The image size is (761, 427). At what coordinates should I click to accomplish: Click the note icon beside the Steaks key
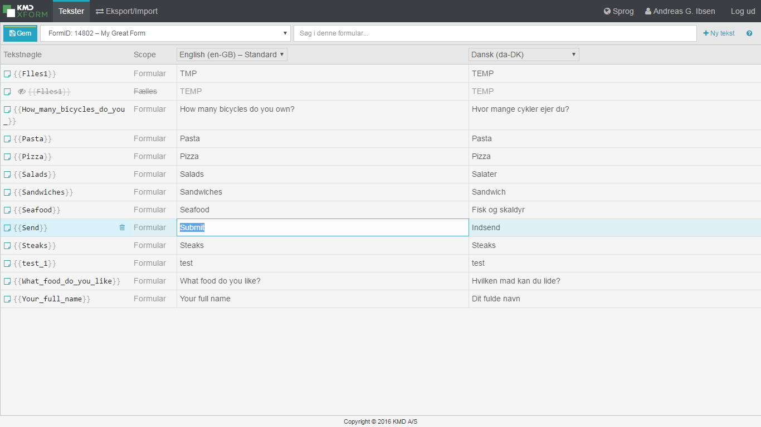coord(7,246)
